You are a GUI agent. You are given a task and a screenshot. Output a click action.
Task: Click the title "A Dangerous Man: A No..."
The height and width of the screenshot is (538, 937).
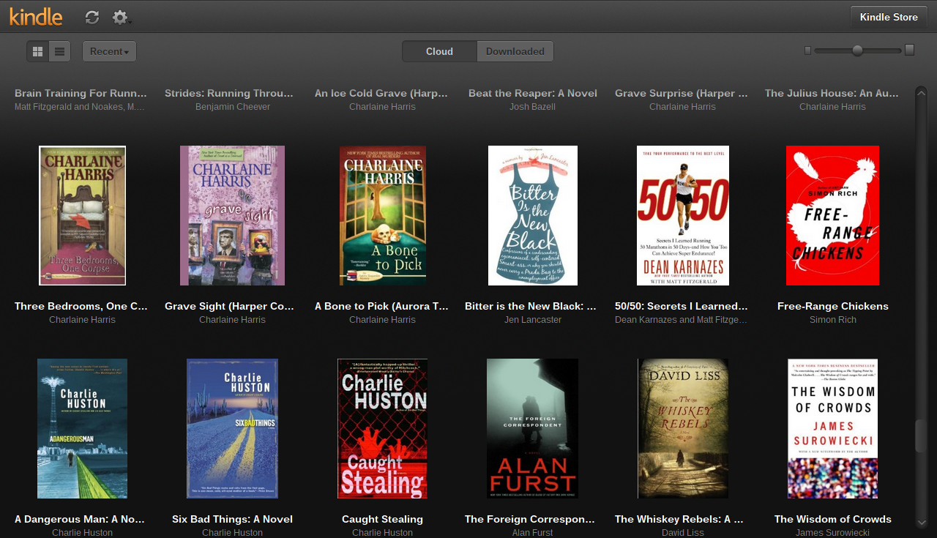(80, 519)
